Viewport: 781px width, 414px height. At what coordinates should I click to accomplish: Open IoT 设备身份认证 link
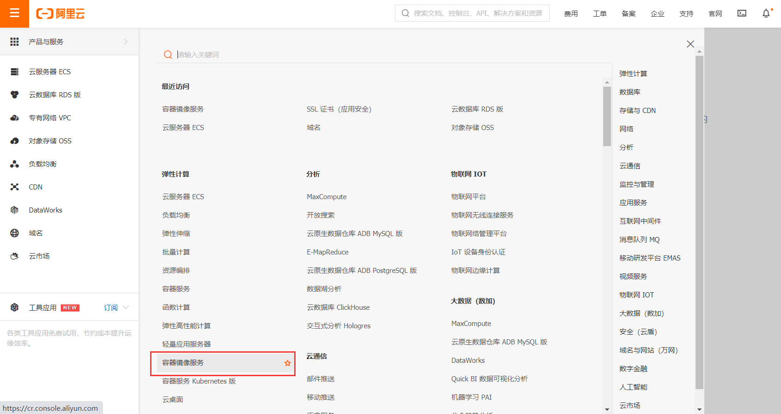coord(478,252)
